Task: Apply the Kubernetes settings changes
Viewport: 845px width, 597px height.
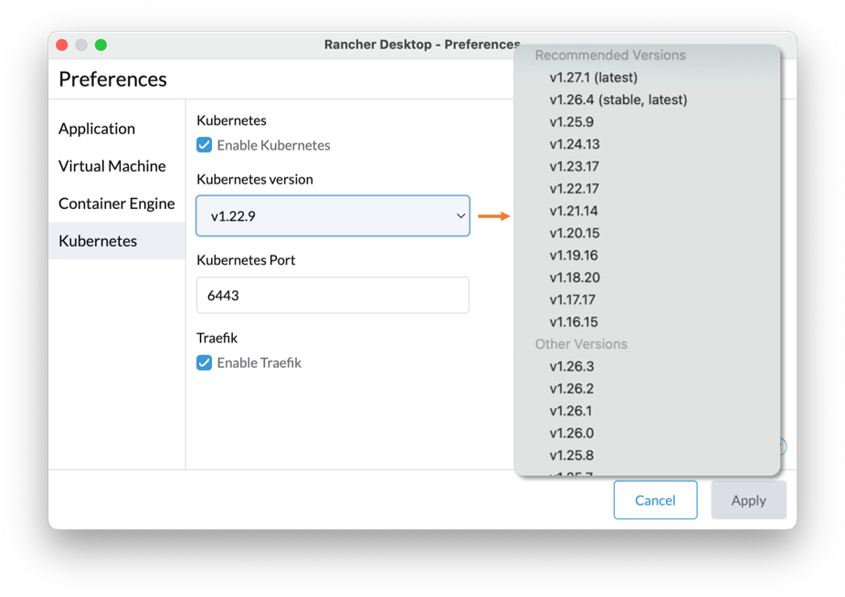Action: click(x=748, y=500)
